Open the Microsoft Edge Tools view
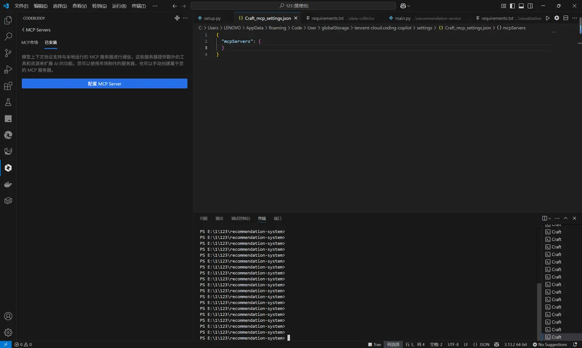This screenshot has height=348, width=582. click(8, 135)
